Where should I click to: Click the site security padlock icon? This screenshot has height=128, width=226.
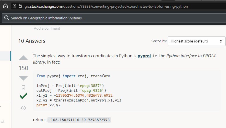pyautogui.click(x=20, y=6)
